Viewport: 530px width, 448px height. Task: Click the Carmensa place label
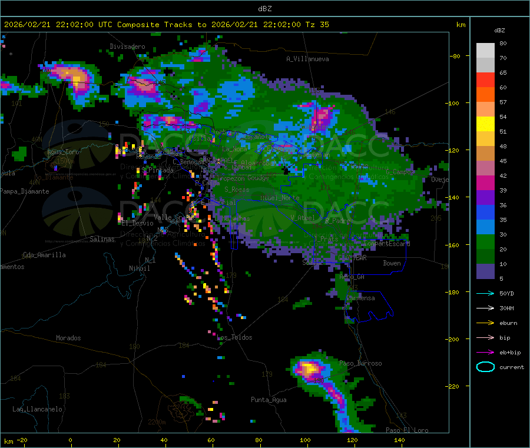[360, 298]
